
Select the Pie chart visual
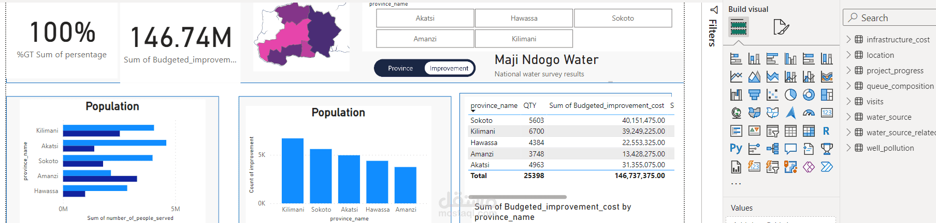pos(790,95)
